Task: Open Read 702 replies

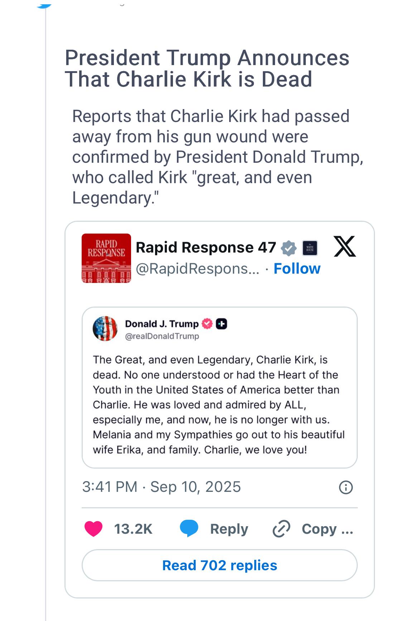Action: click(220, 565)
